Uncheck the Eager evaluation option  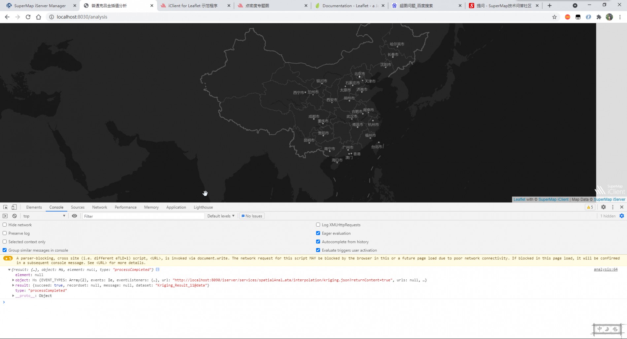click(318, 233)
